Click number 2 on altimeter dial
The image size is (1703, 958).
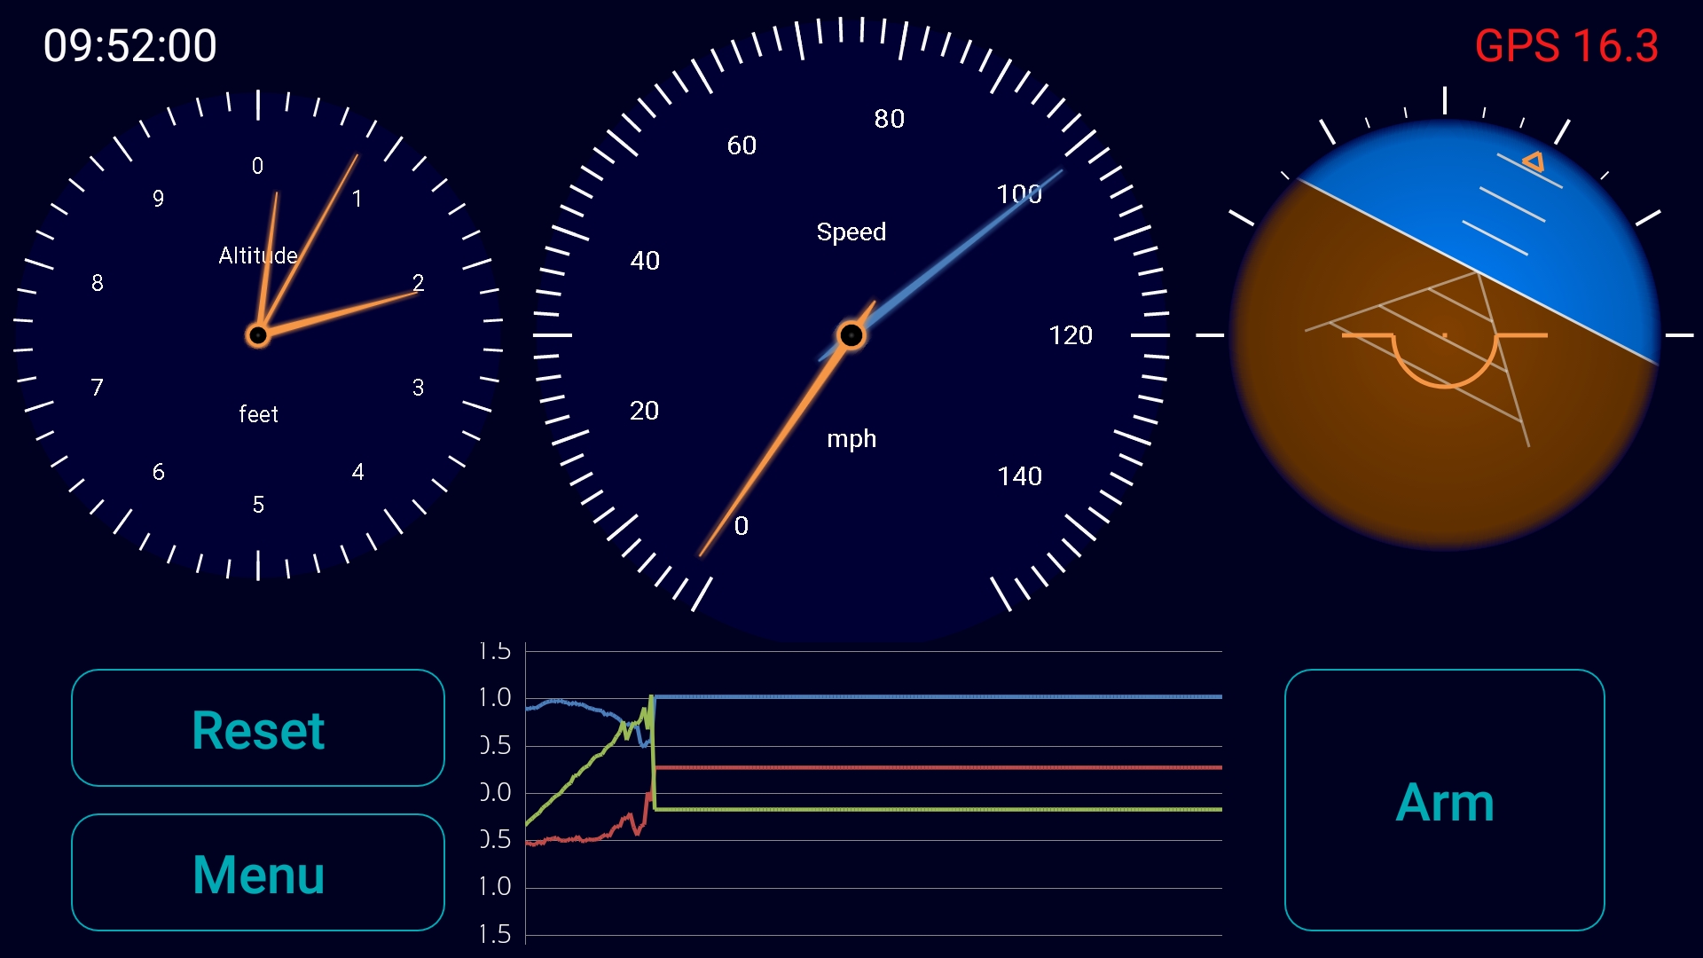[x=418, y=283]
